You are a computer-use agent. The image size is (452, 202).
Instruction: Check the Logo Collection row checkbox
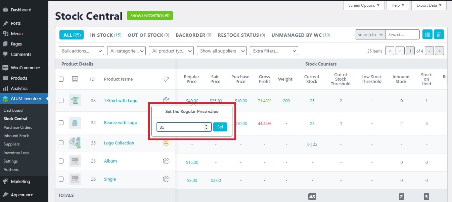click(61, 143)
